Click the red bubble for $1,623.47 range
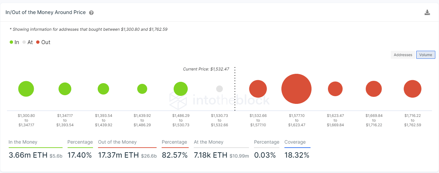 pos(335,89)
